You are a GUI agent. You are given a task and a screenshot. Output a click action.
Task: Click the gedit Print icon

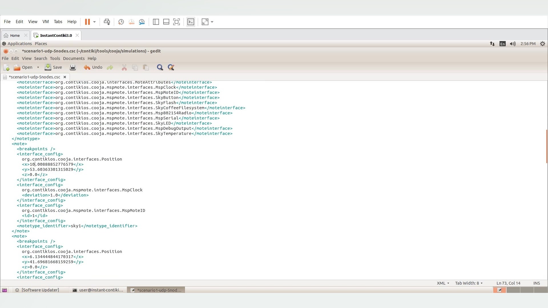[73, 68]
